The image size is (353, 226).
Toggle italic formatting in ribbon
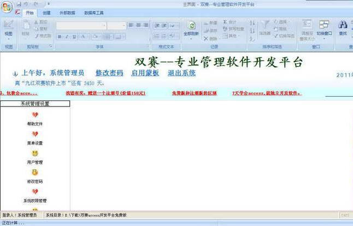(67, 37)
